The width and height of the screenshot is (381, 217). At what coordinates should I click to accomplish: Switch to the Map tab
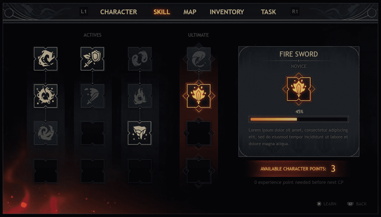click(190, 12)
